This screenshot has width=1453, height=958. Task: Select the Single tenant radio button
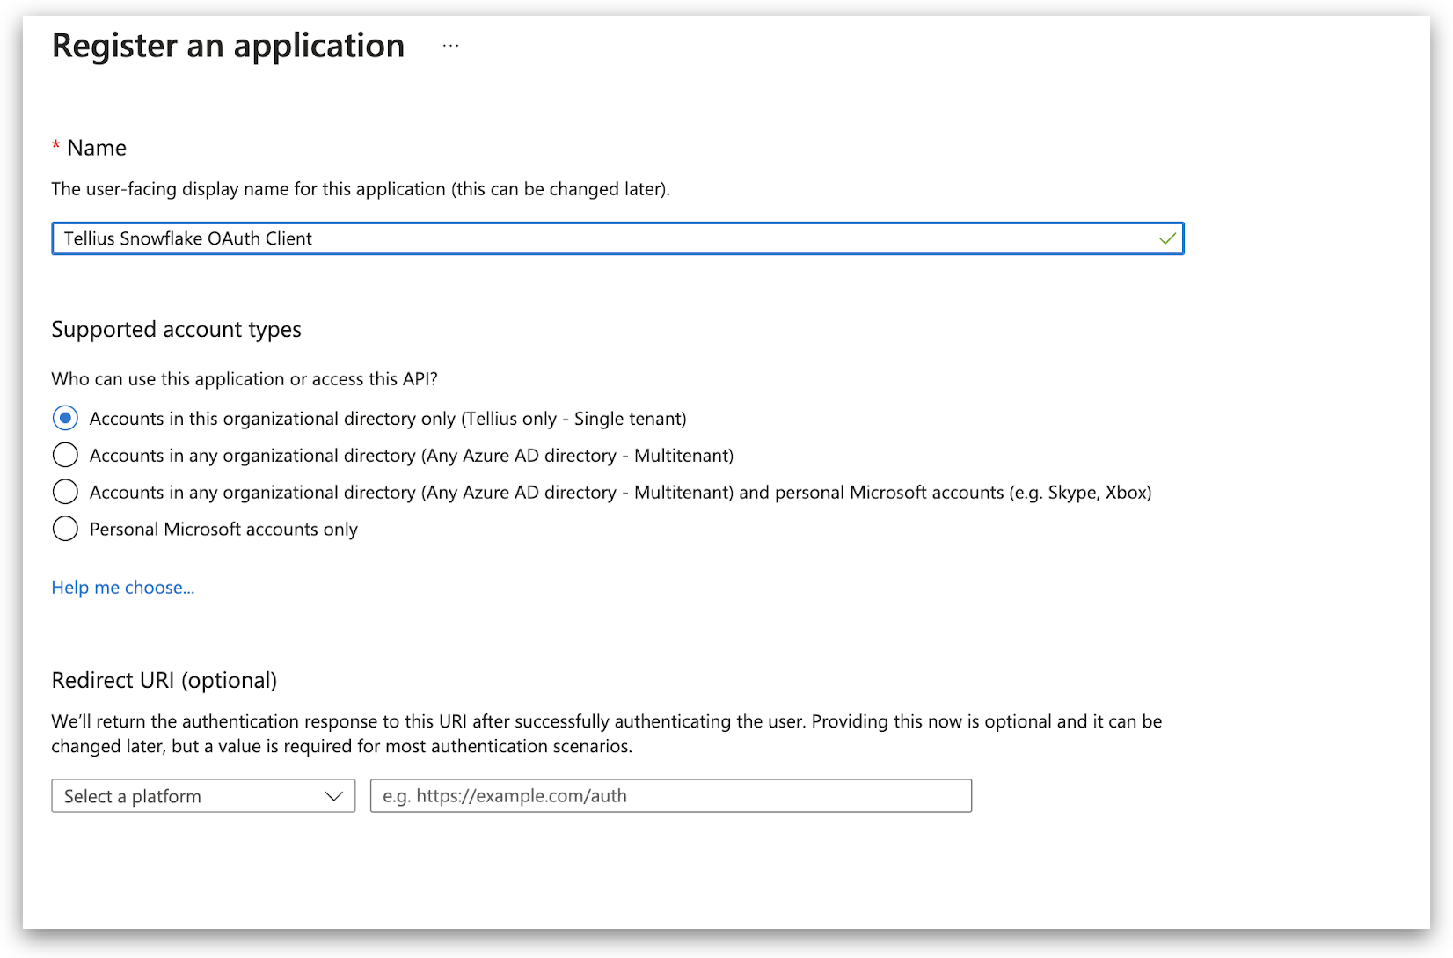coord(65,418)
